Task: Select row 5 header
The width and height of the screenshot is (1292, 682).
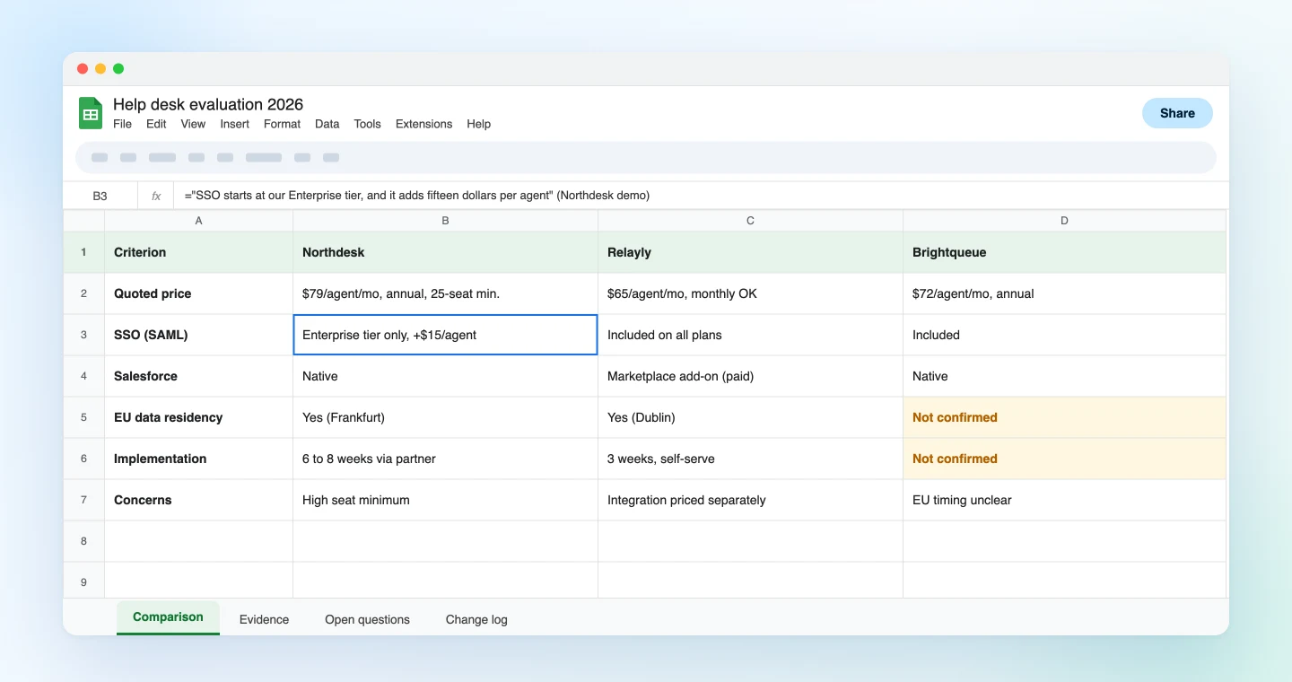Action: (x=83, y=417)
